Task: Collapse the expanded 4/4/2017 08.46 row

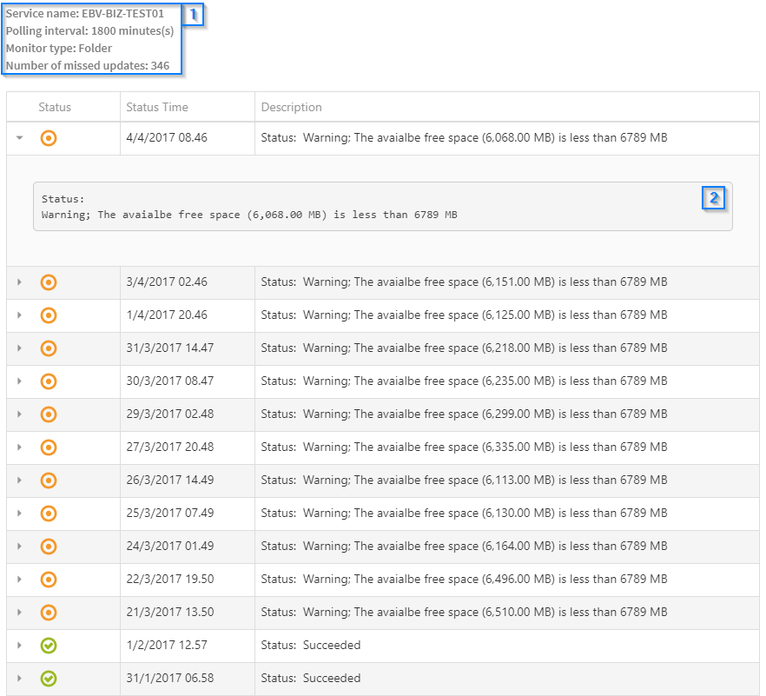Action: pos(19,138)
